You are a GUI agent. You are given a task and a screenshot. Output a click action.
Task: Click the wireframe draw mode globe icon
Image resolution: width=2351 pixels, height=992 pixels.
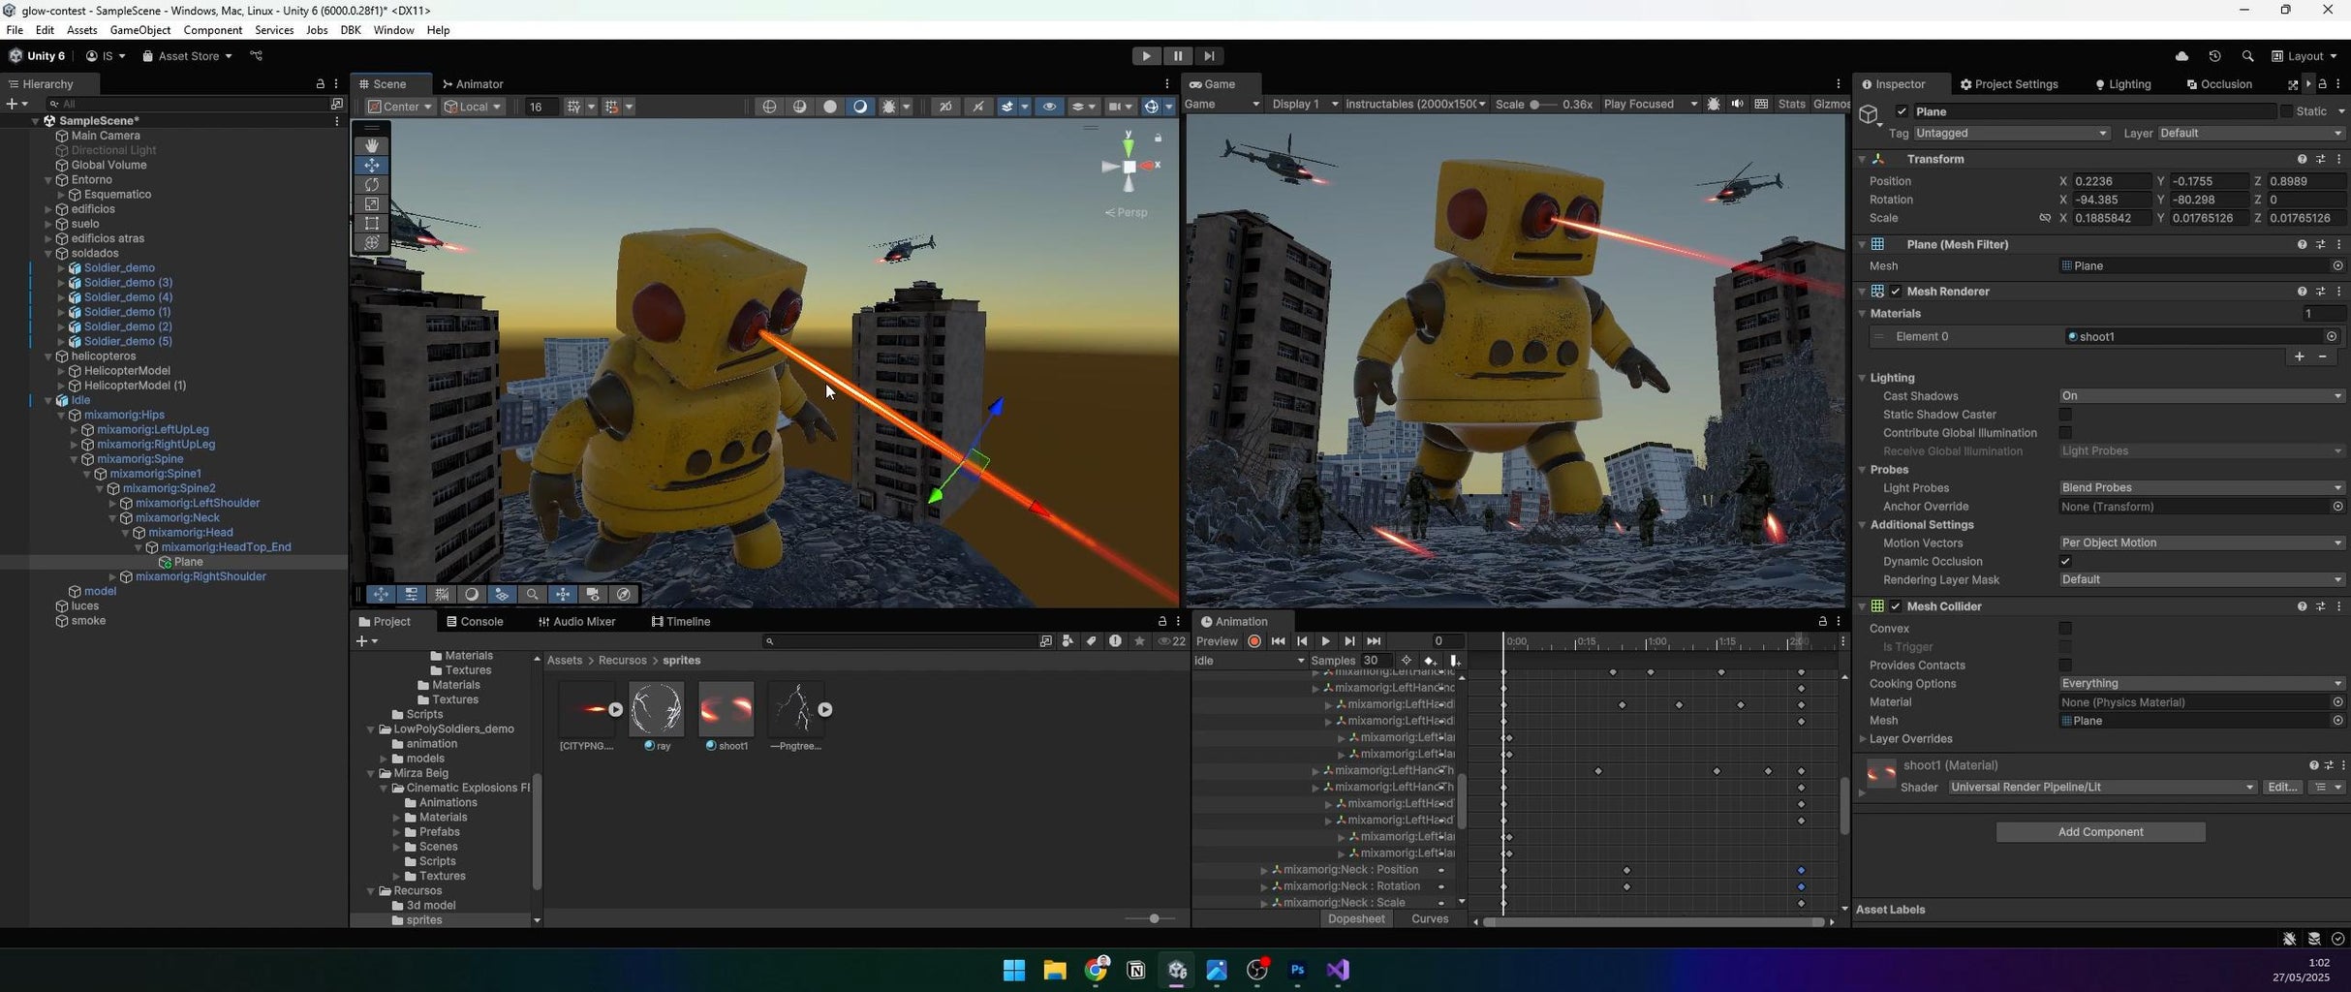point(769,107)
